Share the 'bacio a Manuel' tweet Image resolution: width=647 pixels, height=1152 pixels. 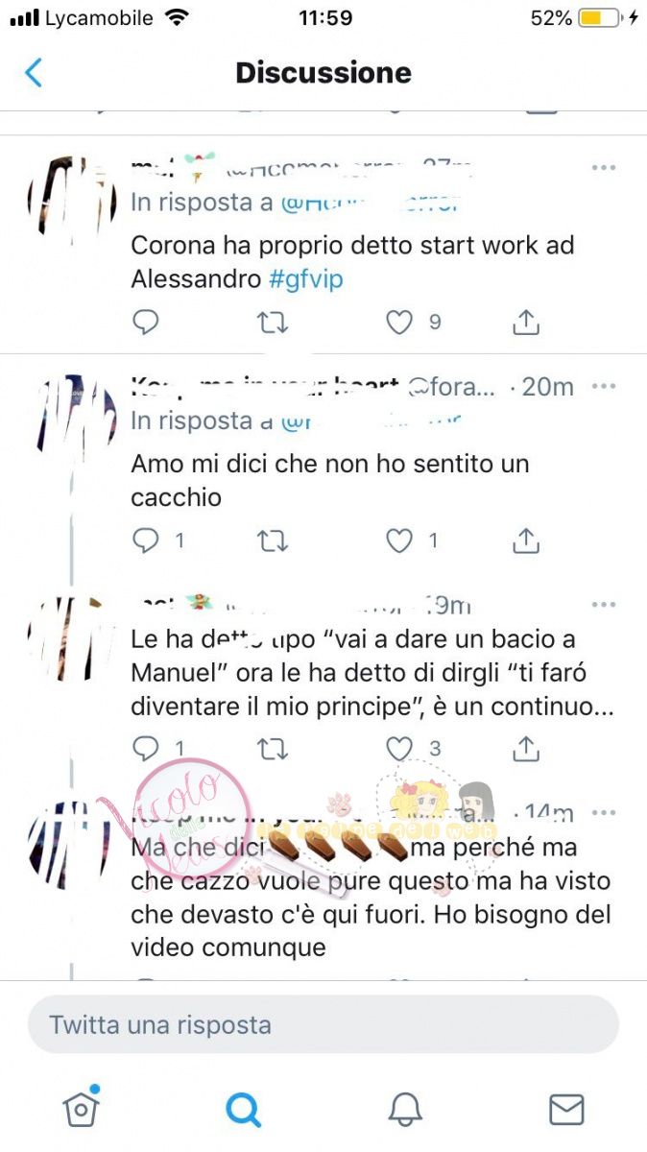coord(526,748)
